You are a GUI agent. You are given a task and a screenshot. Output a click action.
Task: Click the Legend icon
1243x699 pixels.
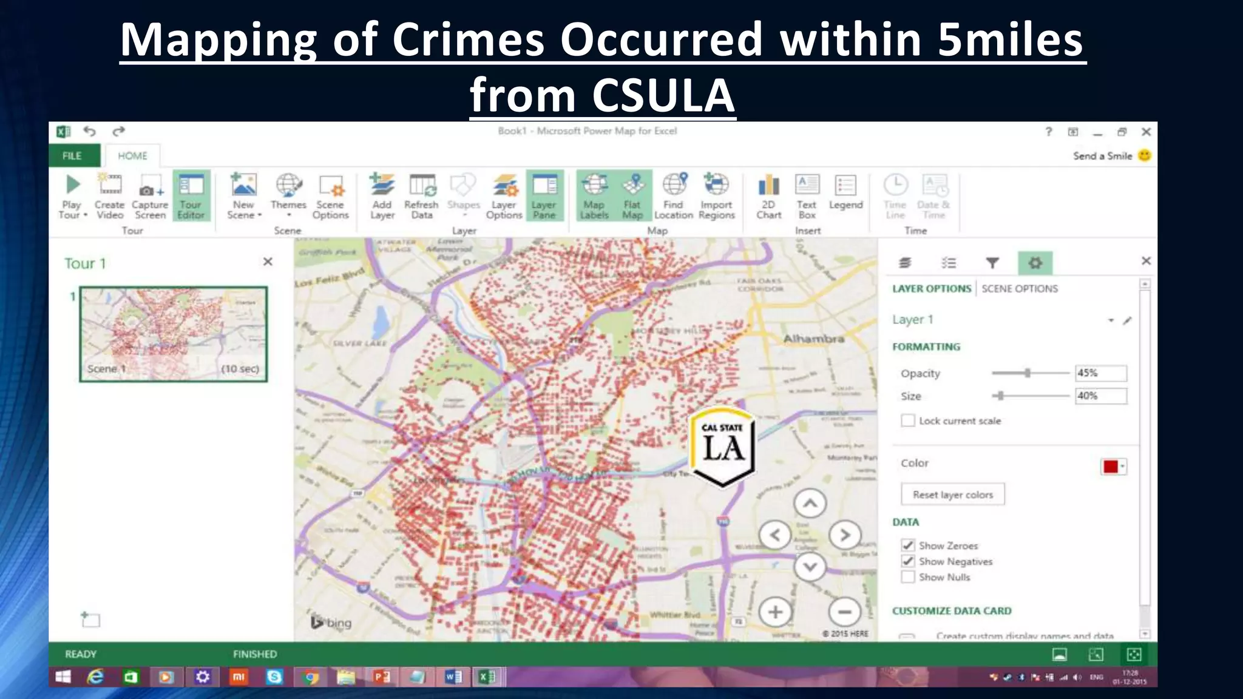click(845, 186)
